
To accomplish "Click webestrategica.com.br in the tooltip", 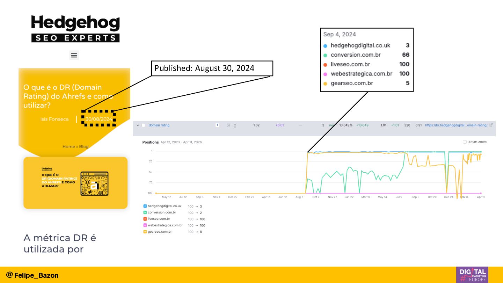I will tap(362, 74).
